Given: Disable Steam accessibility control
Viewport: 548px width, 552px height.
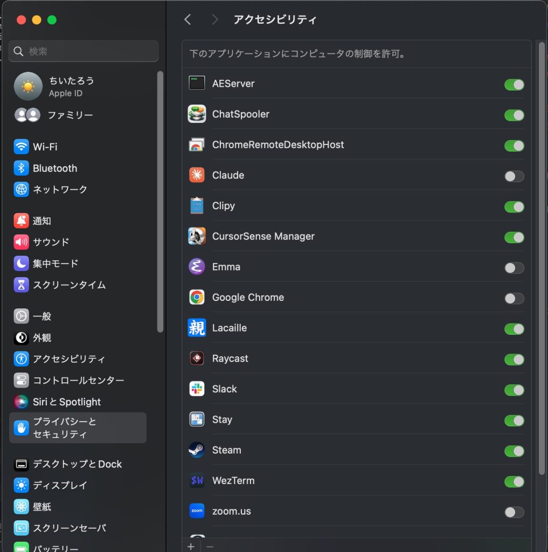Looking at the screenshot, I should click(514, 451).
